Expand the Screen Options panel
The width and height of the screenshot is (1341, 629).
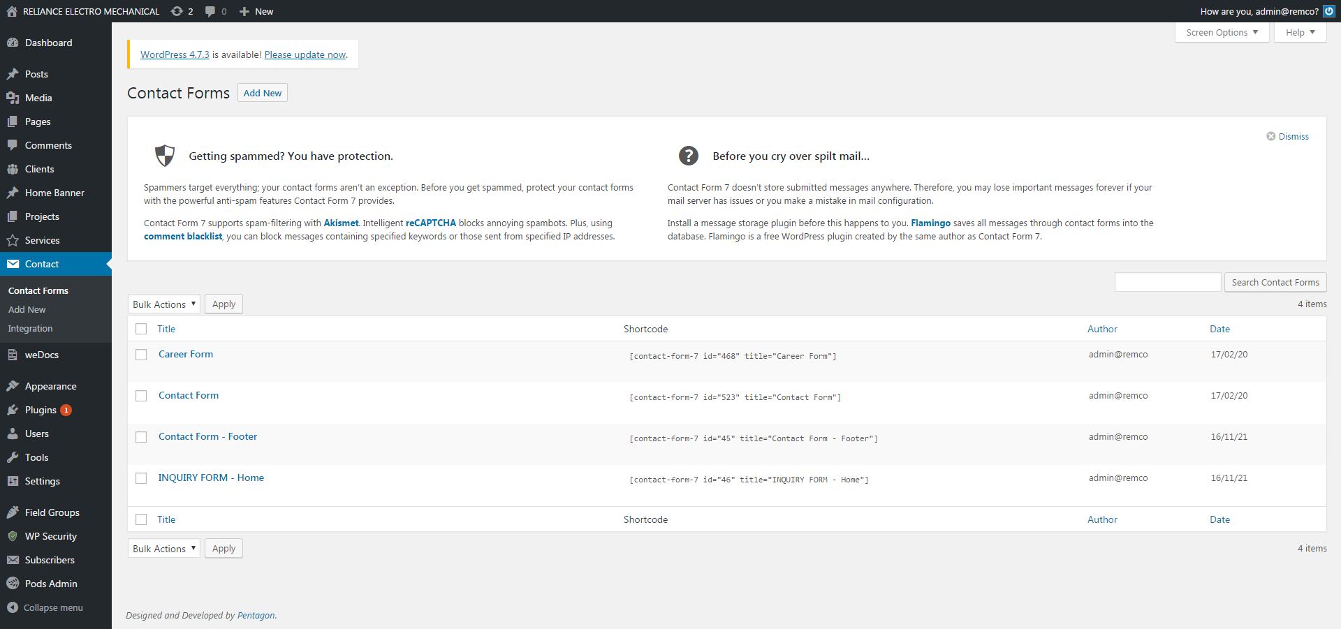click(1222, 32)
